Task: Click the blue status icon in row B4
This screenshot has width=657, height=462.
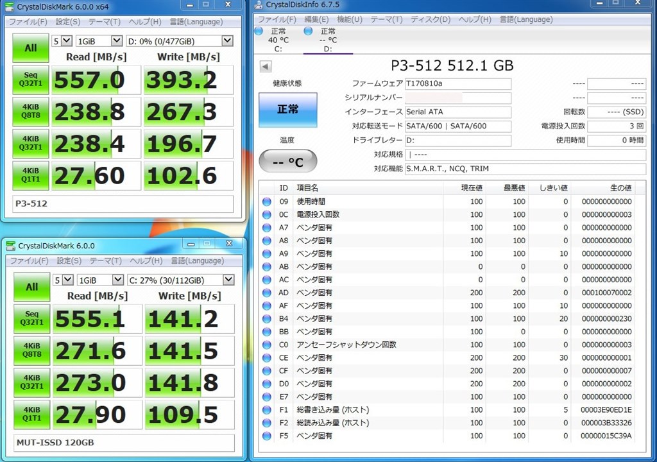Action: 266,319
